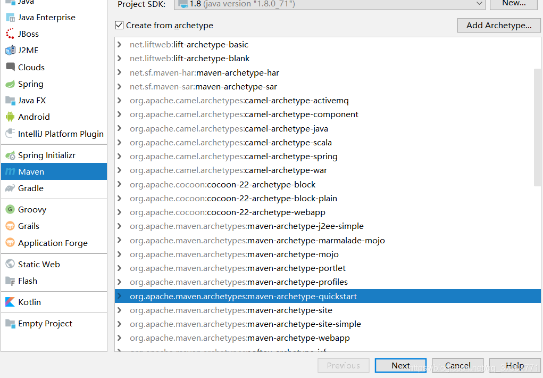This screenshot has width=543, height=378.
Task: Pick the Clouds icon
Action: [11, 67]
